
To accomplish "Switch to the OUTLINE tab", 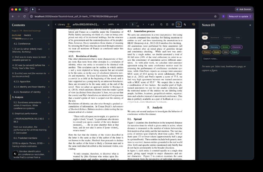I will click(16, 35).
